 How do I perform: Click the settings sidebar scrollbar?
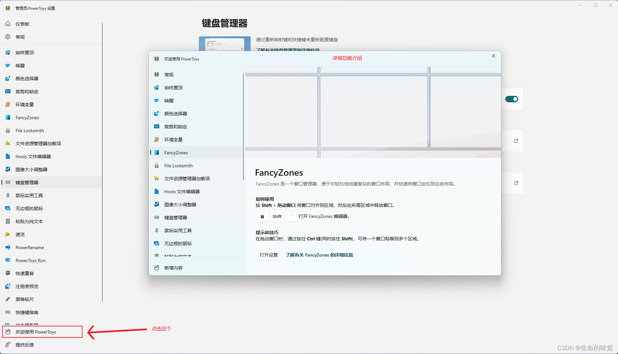(102, 162)
